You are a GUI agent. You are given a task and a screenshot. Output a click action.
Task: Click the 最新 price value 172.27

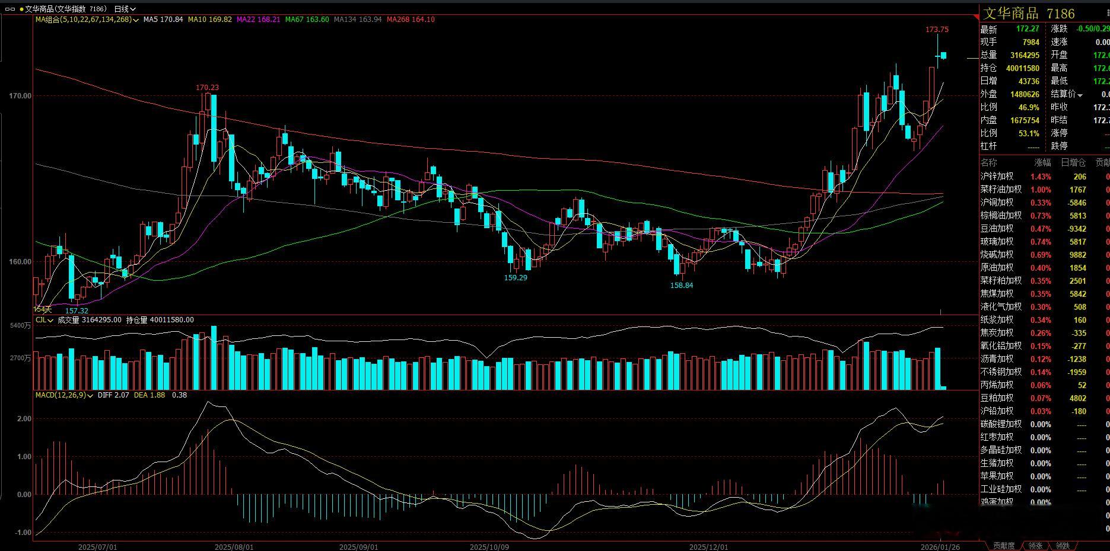1028,29
